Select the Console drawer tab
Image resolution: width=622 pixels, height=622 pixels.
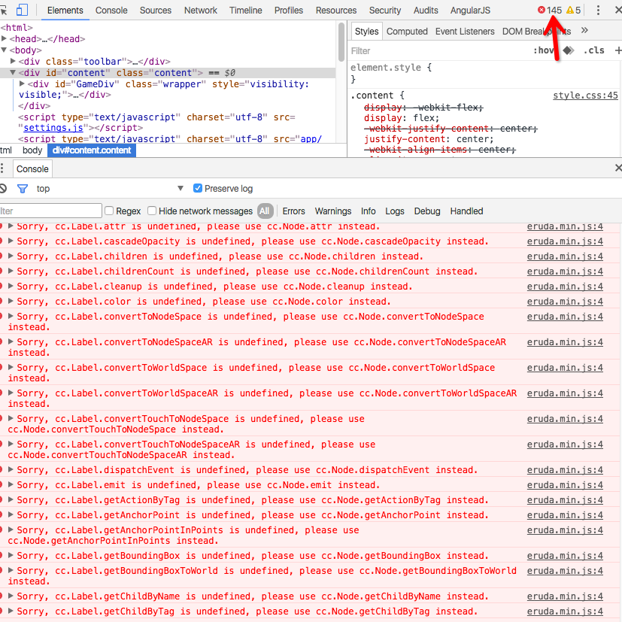[32, 169]
